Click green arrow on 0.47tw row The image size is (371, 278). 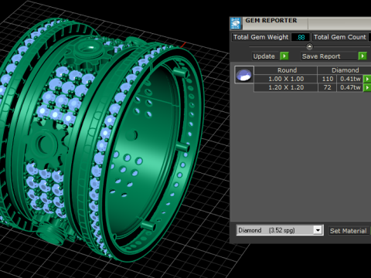click(x=367, y=87)
